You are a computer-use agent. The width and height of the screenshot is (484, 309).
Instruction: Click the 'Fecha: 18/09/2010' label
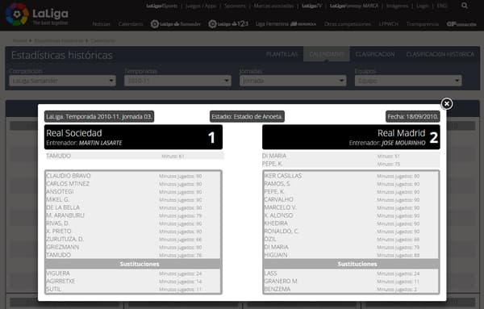pos(413,117)
